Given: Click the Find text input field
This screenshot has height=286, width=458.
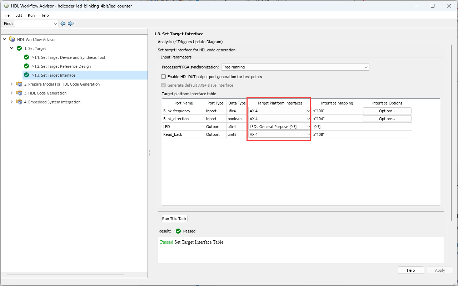Looking at the screenshot, I should coord(34,24).
